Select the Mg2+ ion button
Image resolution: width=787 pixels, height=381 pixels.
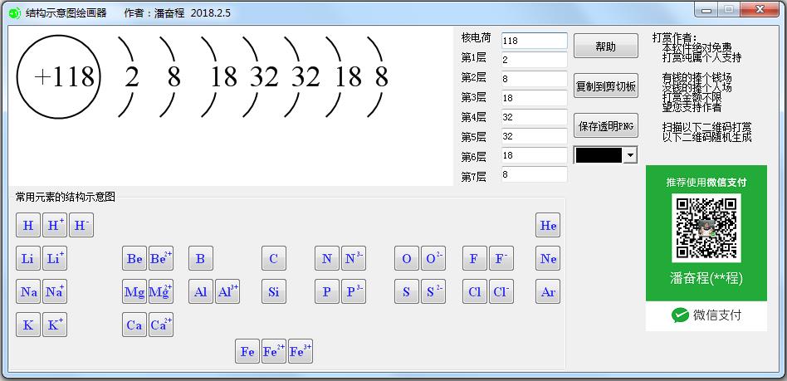[161, 291]
